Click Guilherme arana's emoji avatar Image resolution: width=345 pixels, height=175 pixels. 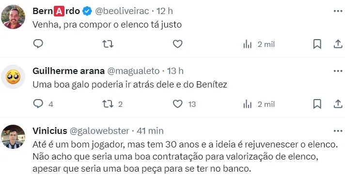point(13,77)
